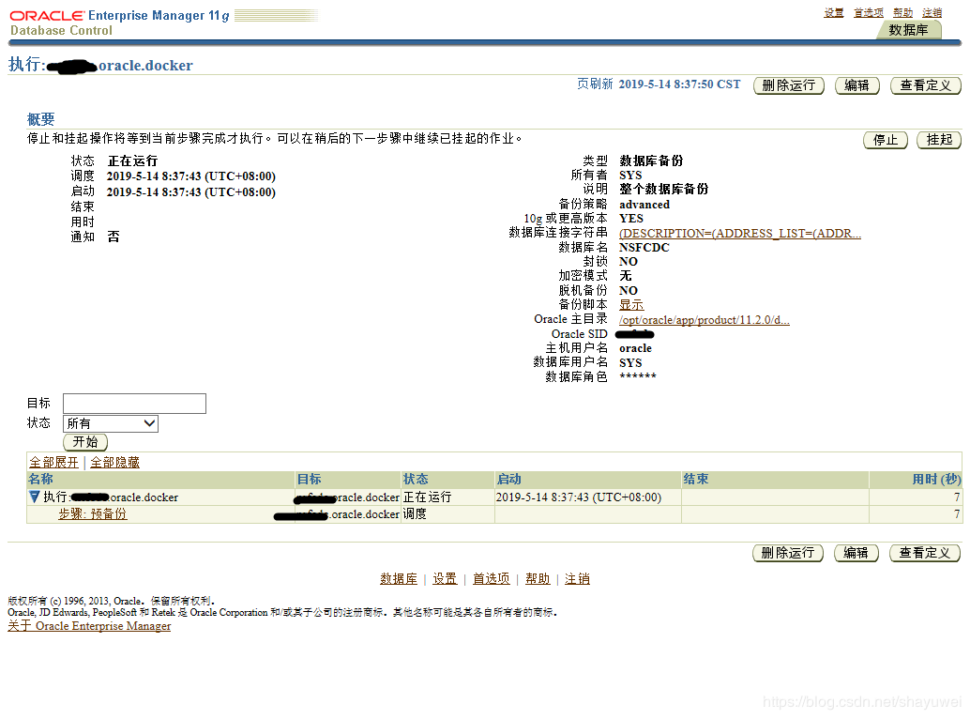
Task: Click bottom 查看定义 button
Action: (x=925, y=553)
